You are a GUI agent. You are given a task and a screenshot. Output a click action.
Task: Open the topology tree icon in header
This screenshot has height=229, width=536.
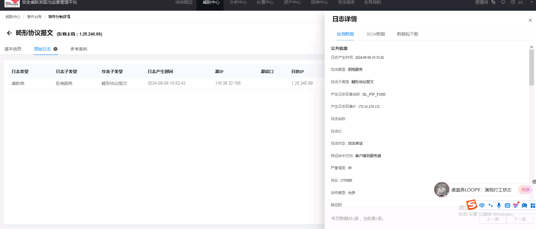[x=493, y=2]
